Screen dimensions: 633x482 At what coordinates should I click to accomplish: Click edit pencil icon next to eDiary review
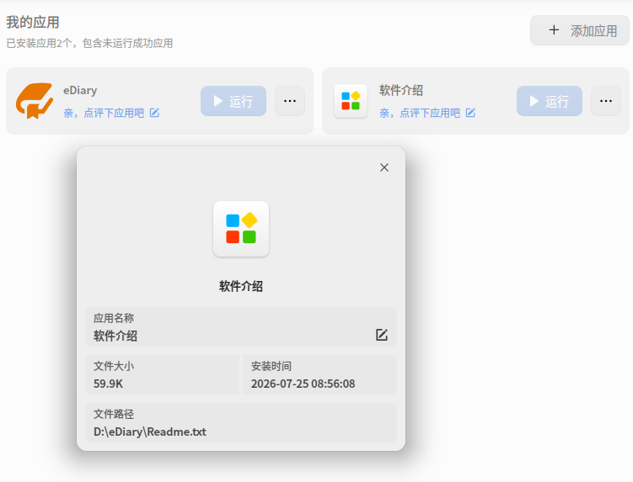pyautogui.click(x=154, y=113)
